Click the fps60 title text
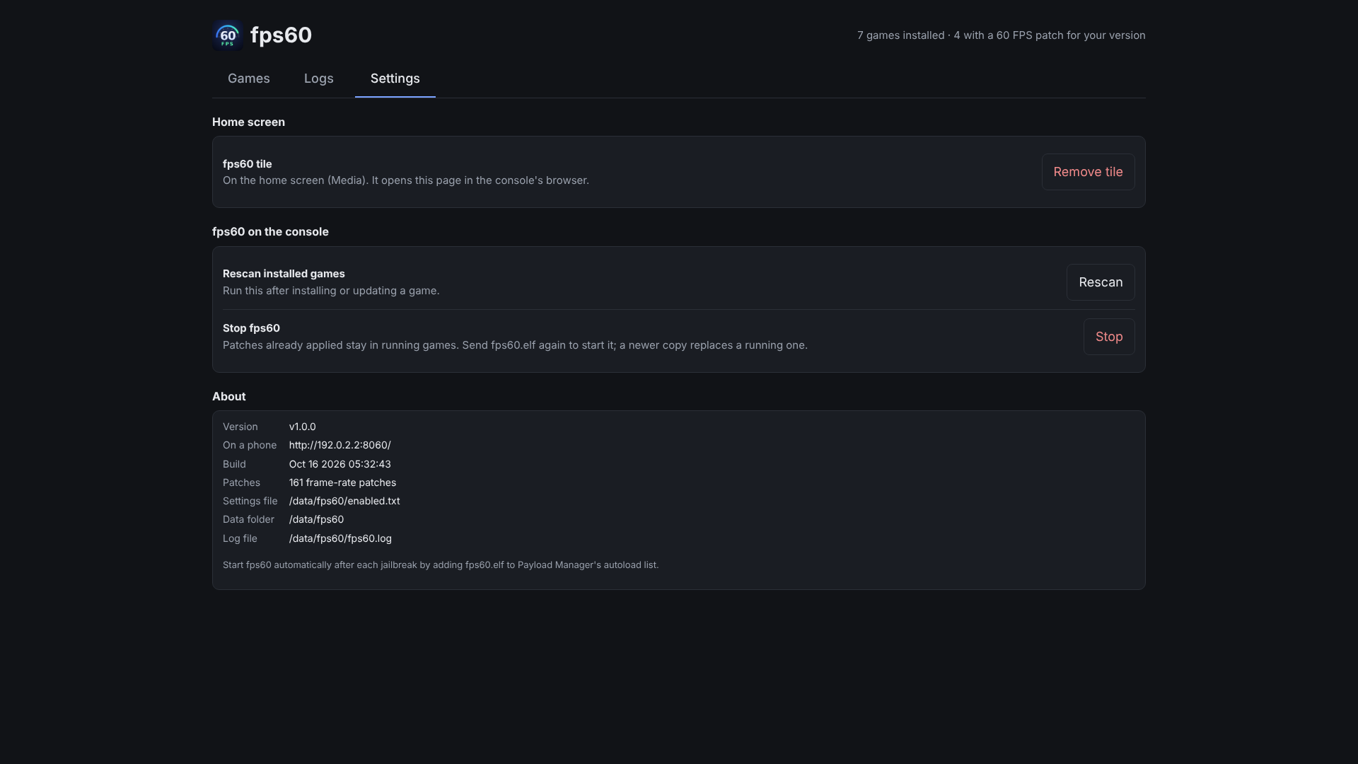 click(x=281, y=35)
